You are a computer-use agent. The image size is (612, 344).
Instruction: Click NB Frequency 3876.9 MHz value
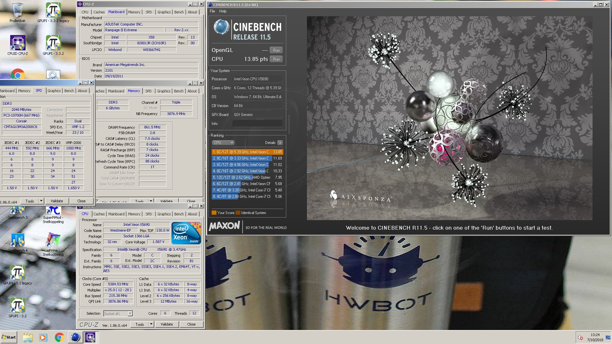[176, 114]
